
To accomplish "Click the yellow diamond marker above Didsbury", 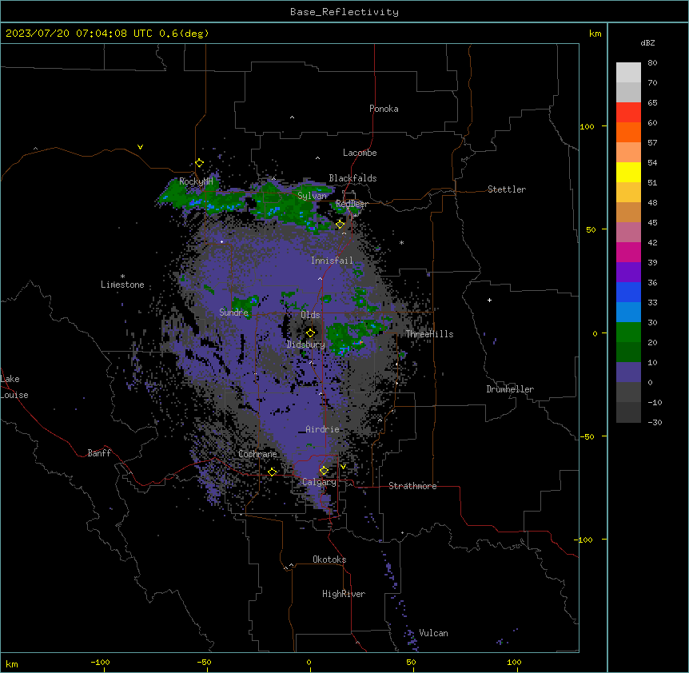I will tap(310, 333).
